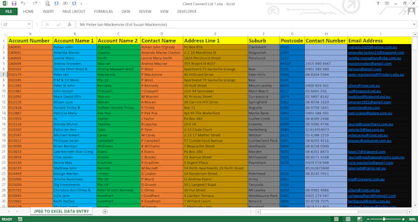Click the 90% zoom level button
The image size is (418, 222).
[412, 220]
